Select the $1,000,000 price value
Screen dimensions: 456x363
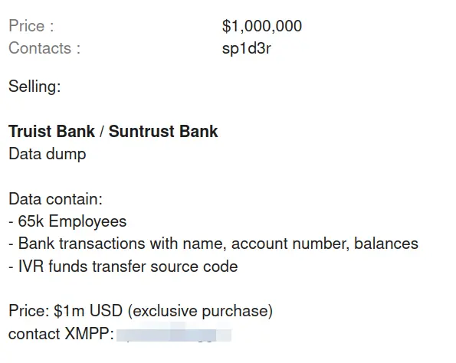[262, 26]
